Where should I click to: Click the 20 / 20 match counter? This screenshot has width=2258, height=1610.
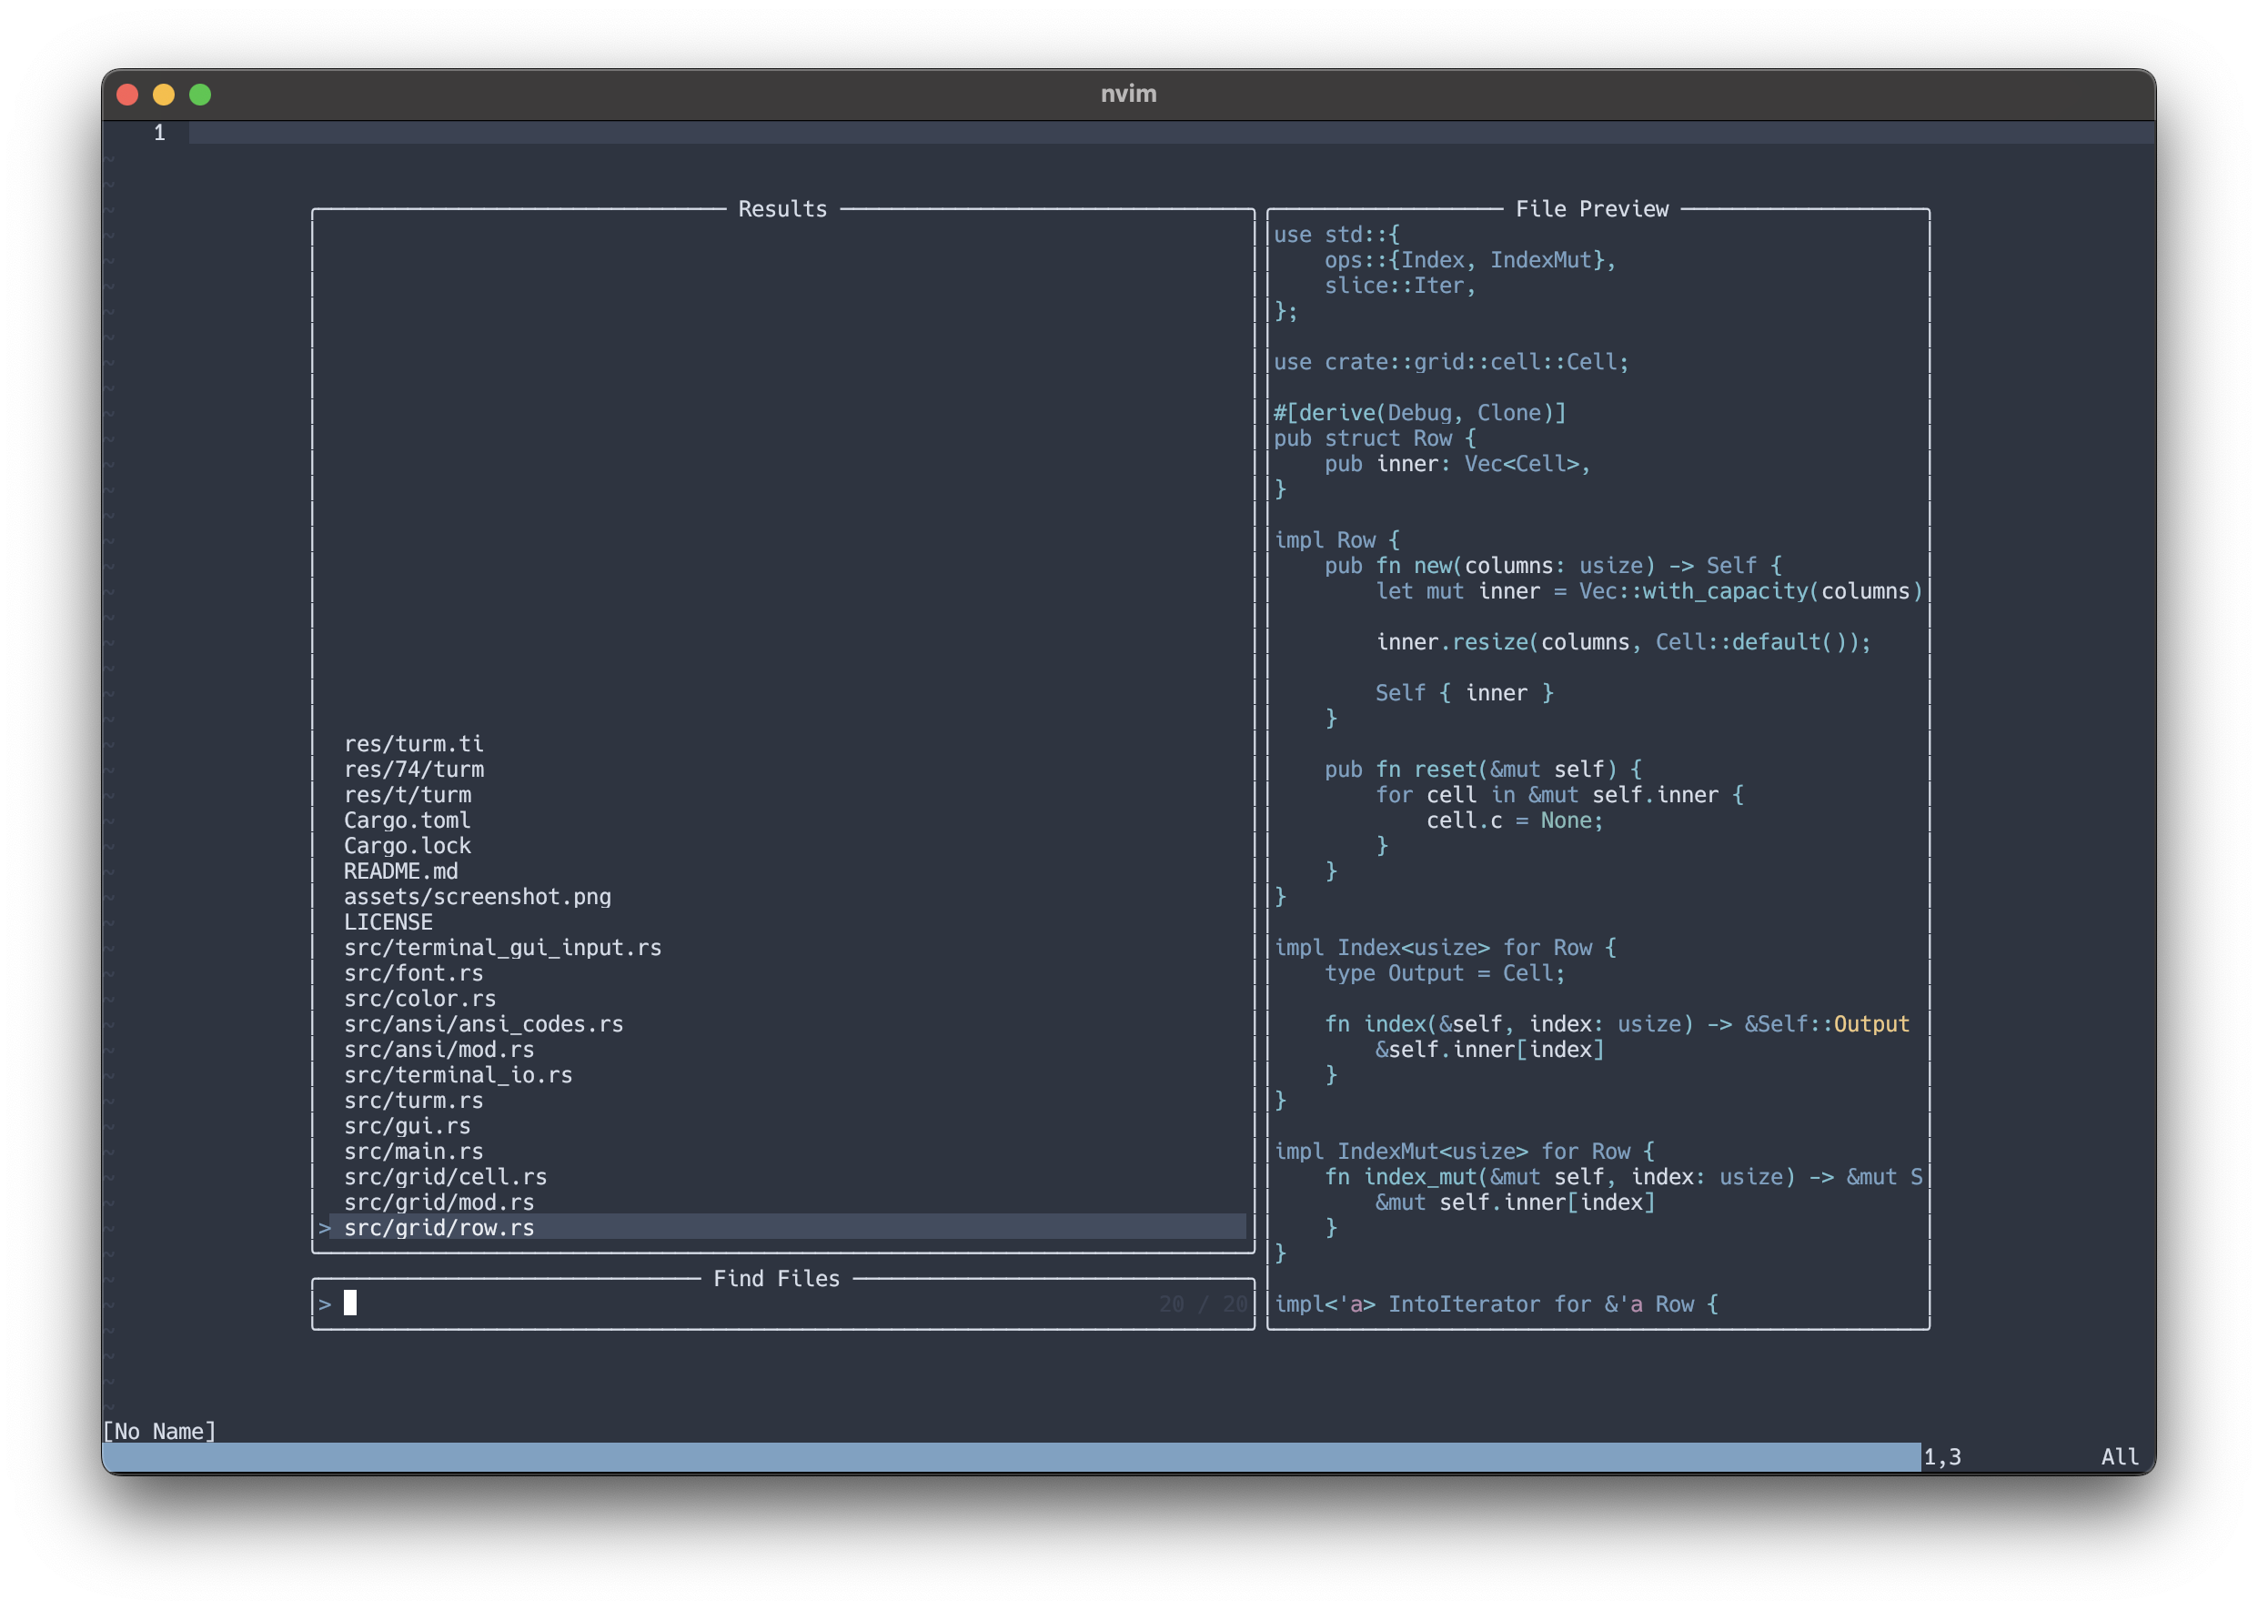click(x=1203, y=1303)
